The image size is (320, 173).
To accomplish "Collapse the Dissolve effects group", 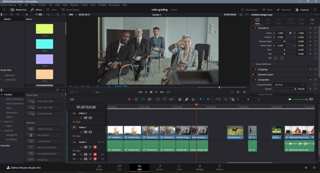I will pos(62,123).
